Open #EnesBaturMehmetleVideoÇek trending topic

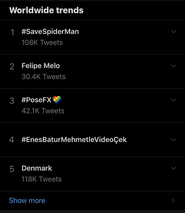74,140
